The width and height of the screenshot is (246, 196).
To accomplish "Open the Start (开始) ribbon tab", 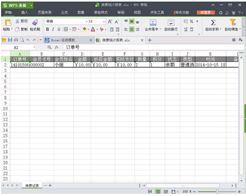I will point(8,13).
